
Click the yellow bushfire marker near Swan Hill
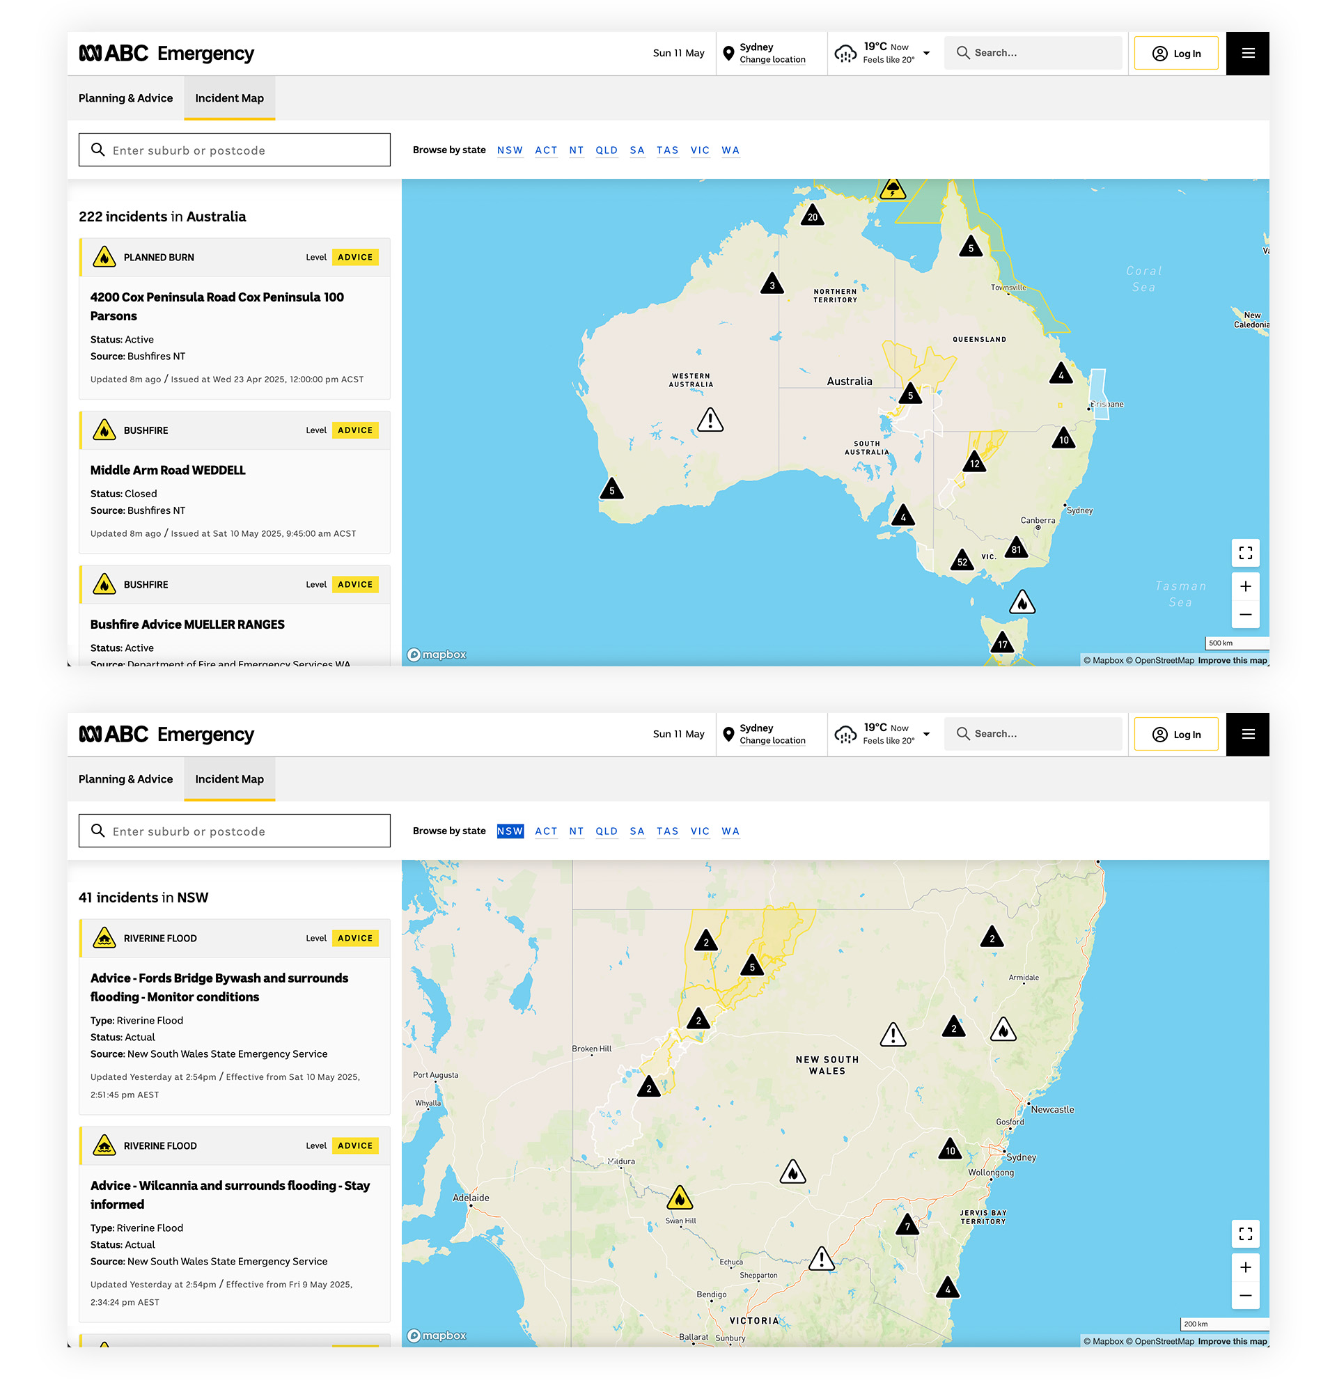pos(679,1199)
